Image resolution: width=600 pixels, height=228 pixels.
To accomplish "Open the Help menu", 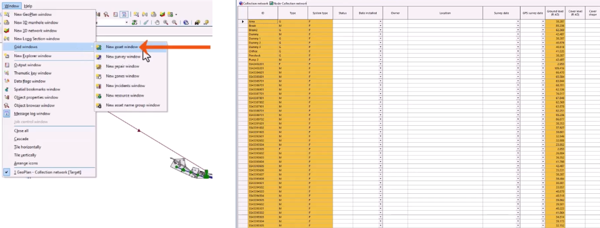I will coord(28,6).
